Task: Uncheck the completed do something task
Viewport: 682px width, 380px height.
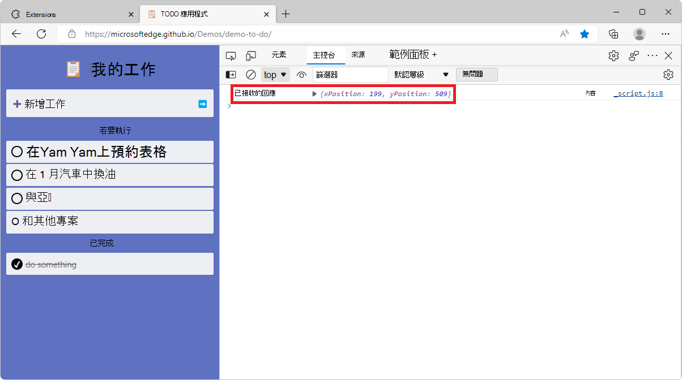Action: point(16,264)
